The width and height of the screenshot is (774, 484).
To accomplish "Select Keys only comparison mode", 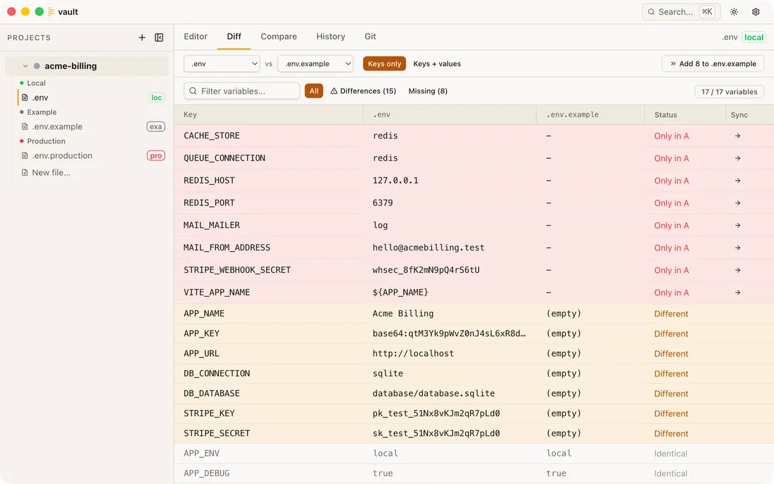I will click(x=384, y=63).
